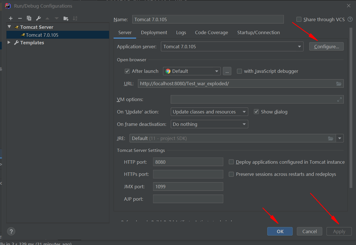The width and height of the screenshot is (356, 245).
Task: Add a new configuration with plus icon
Action: click(11, 19)
